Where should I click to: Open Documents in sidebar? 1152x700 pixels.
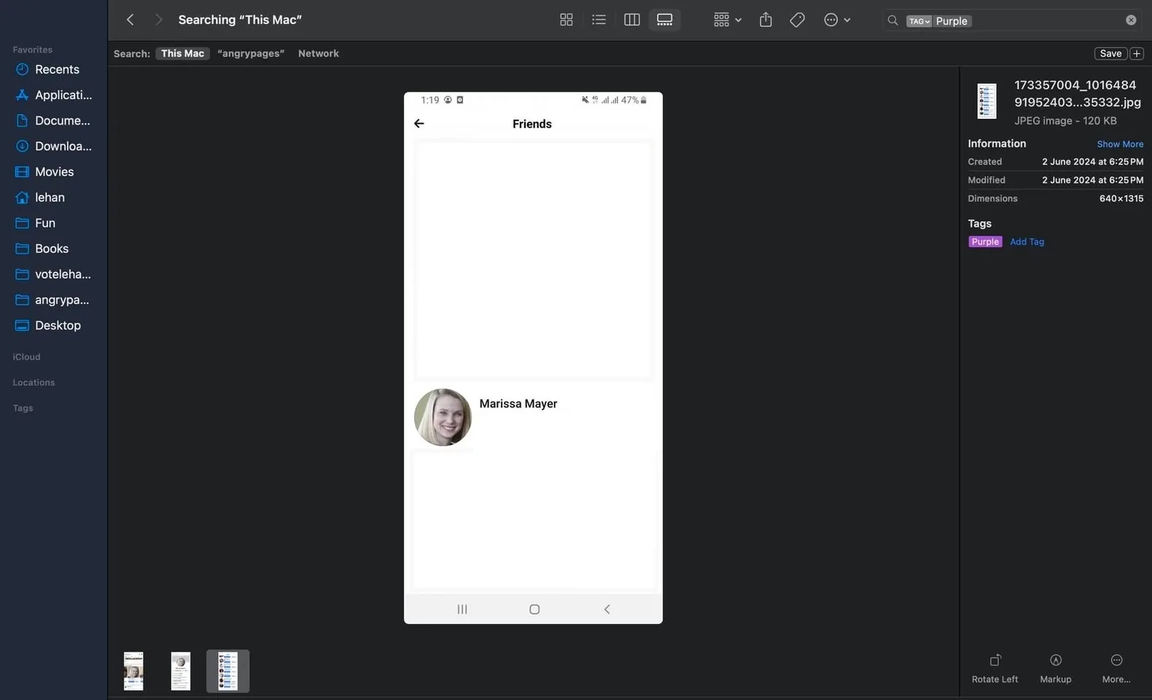[54, 120]
